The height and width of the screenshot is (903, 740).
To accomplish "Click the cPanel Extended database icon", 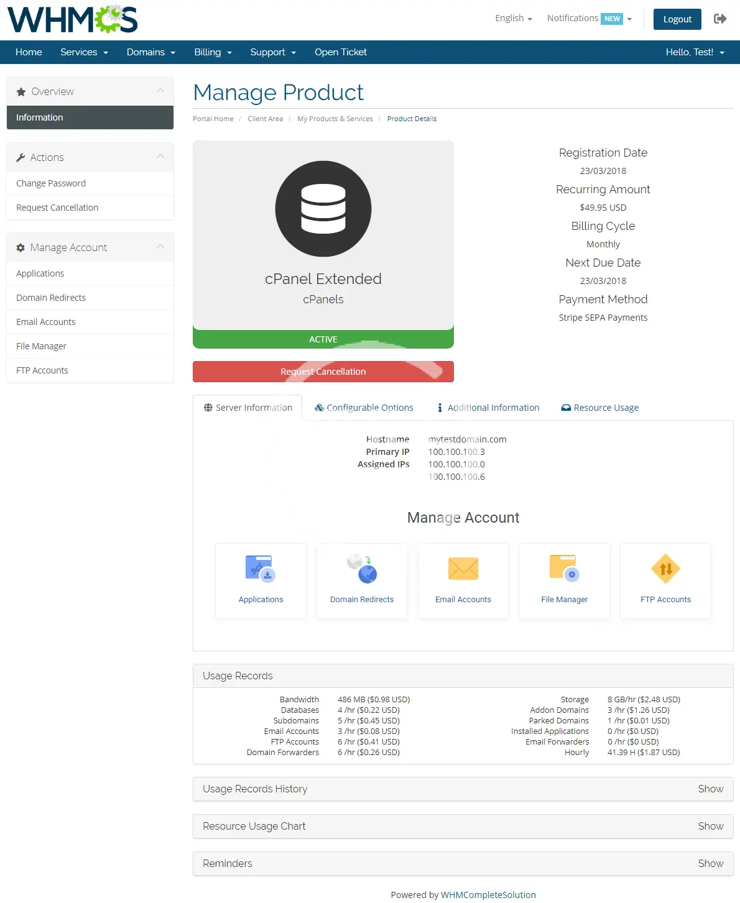I will click(323, 209).
